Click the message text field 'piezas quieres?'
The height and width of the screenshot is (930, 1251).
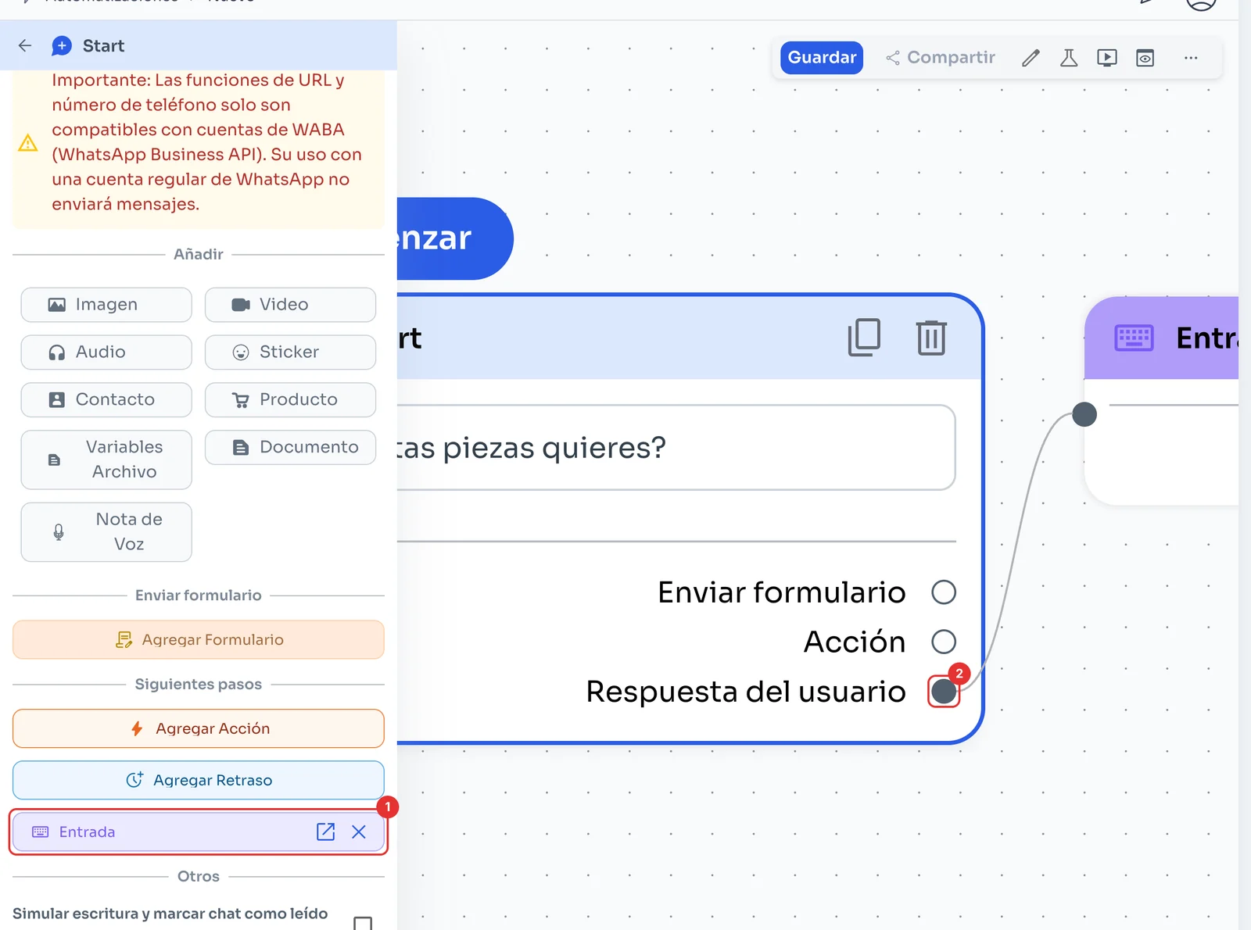(676, 448)
